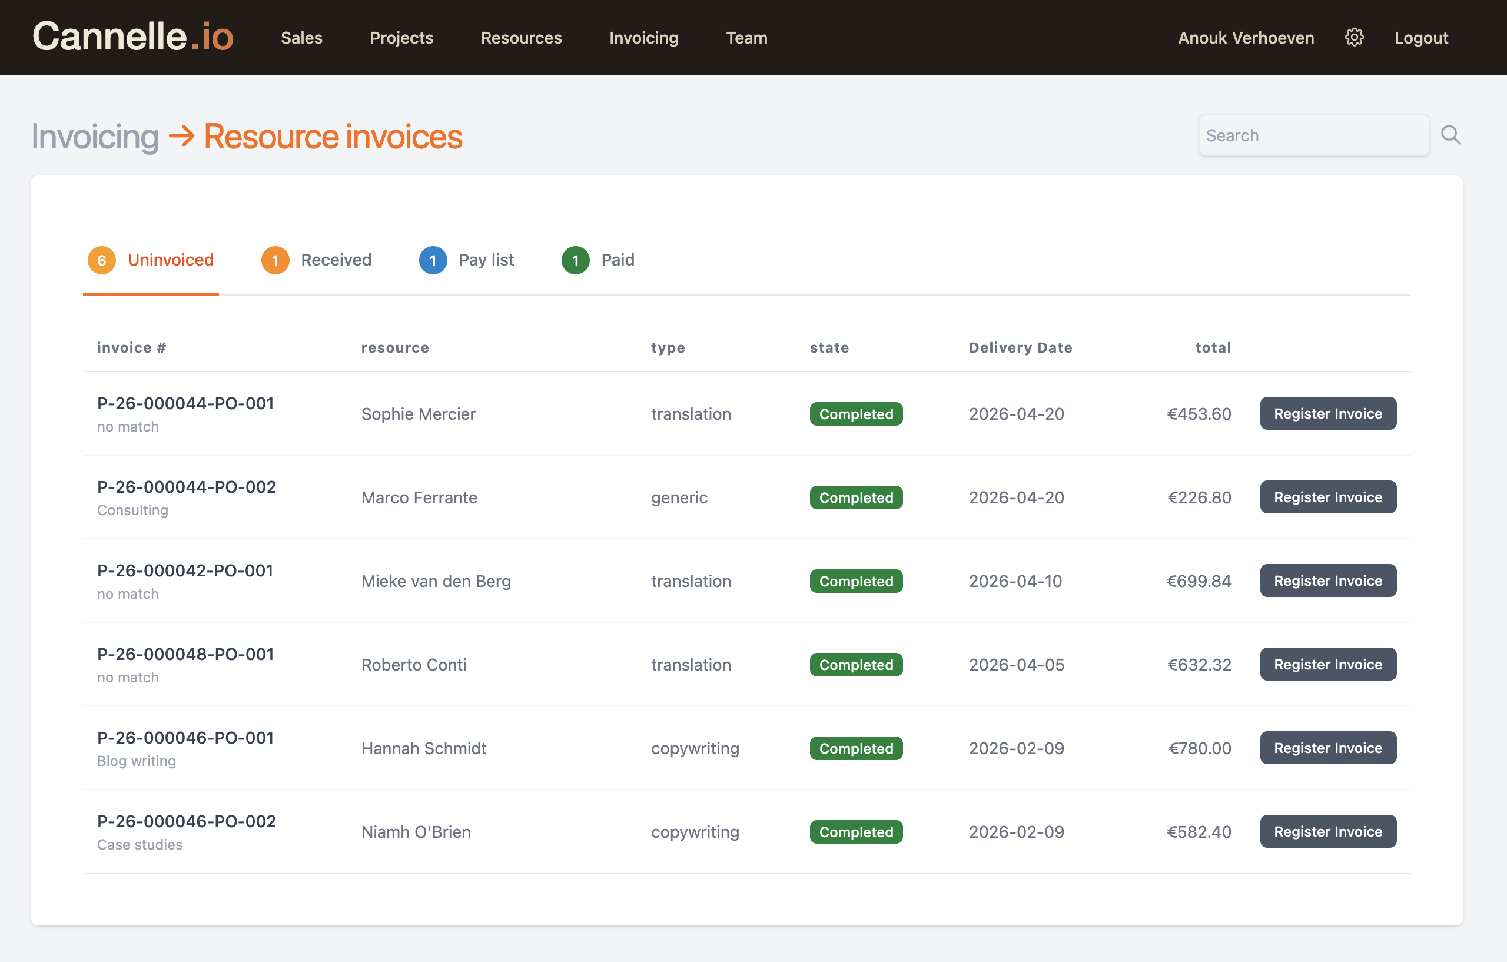1507x962 pixels.
Task: Register invoice for Marco Ferrante's order
Action: [x=1327, y=497]
